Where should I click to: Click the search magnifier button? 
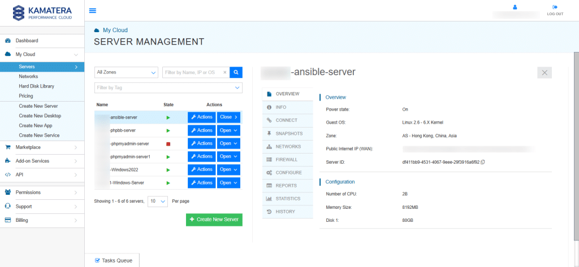pos(236,72)
